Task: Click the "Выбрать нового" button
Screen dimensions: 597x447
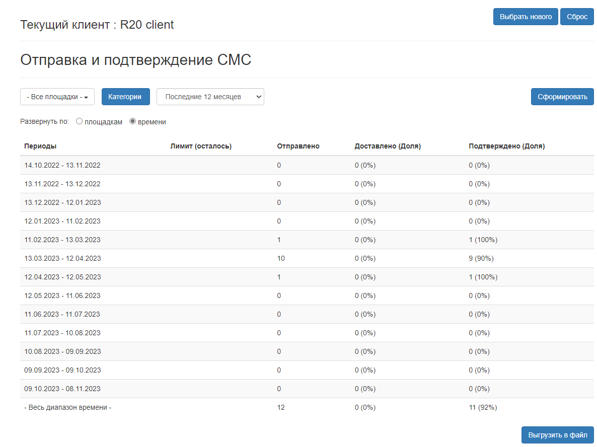Action: coord(525,17)
